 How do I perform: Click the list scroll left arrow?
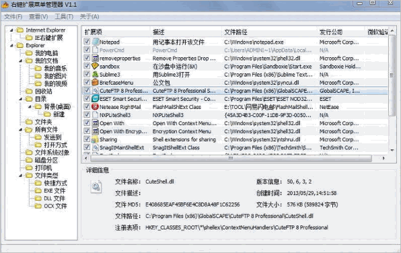85,158
